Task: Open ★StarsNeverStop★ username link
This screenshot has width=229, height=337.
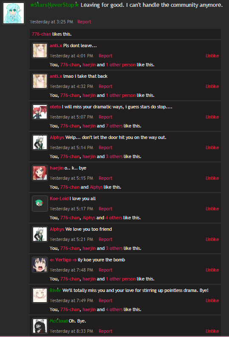Action: pyautogui.click(x=54, y=5)
